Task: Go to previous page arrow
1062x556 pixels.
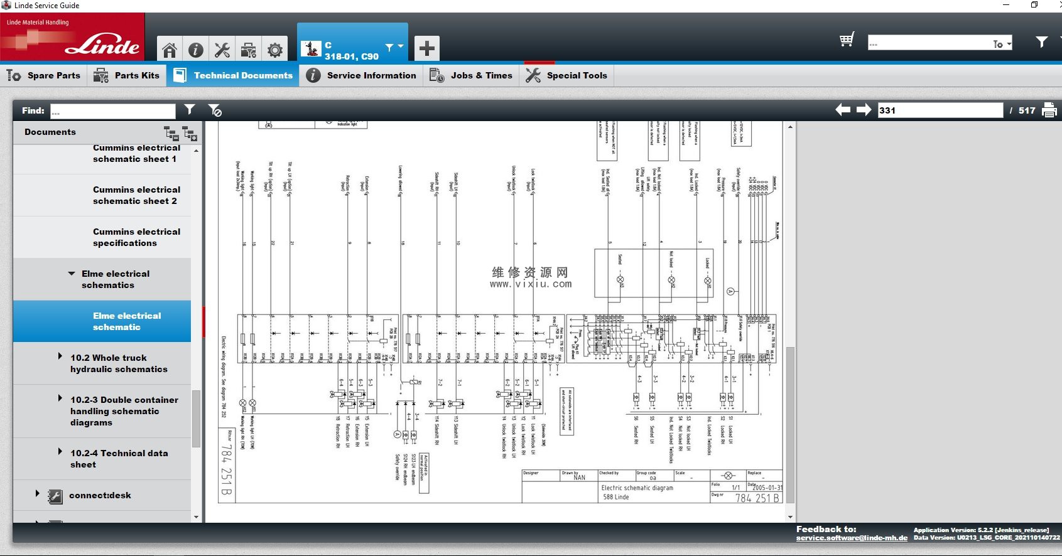Action: click(843, 110)
